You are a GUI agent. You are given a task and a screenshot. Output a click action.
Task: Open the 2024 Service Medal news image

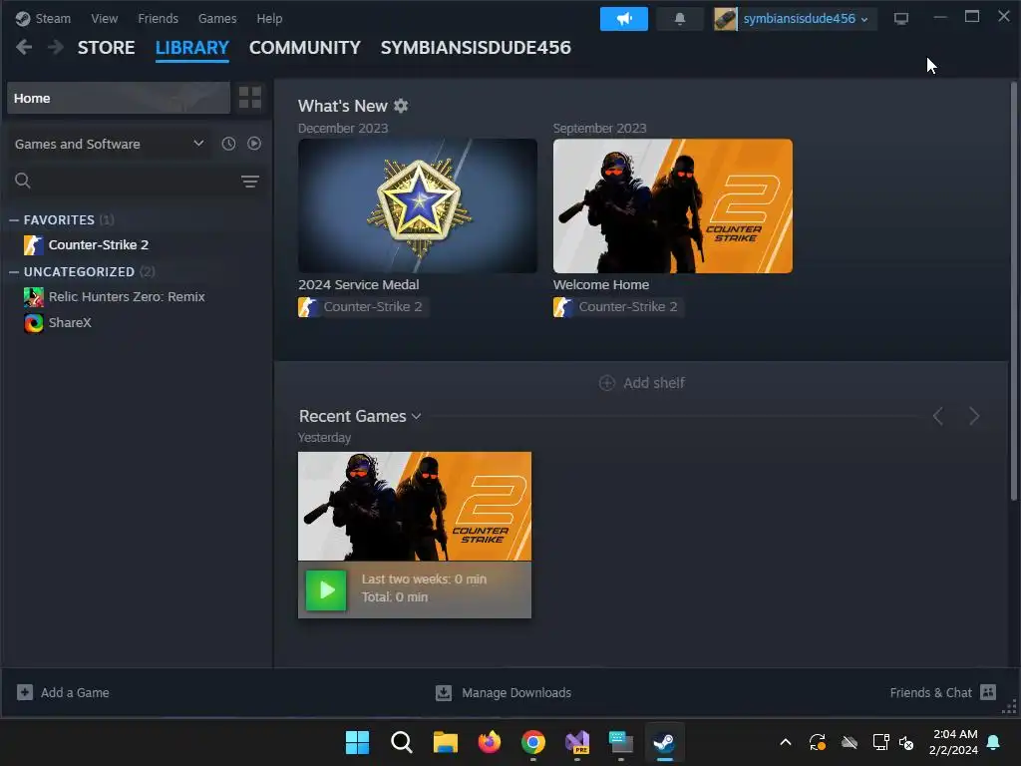(418, 205)
